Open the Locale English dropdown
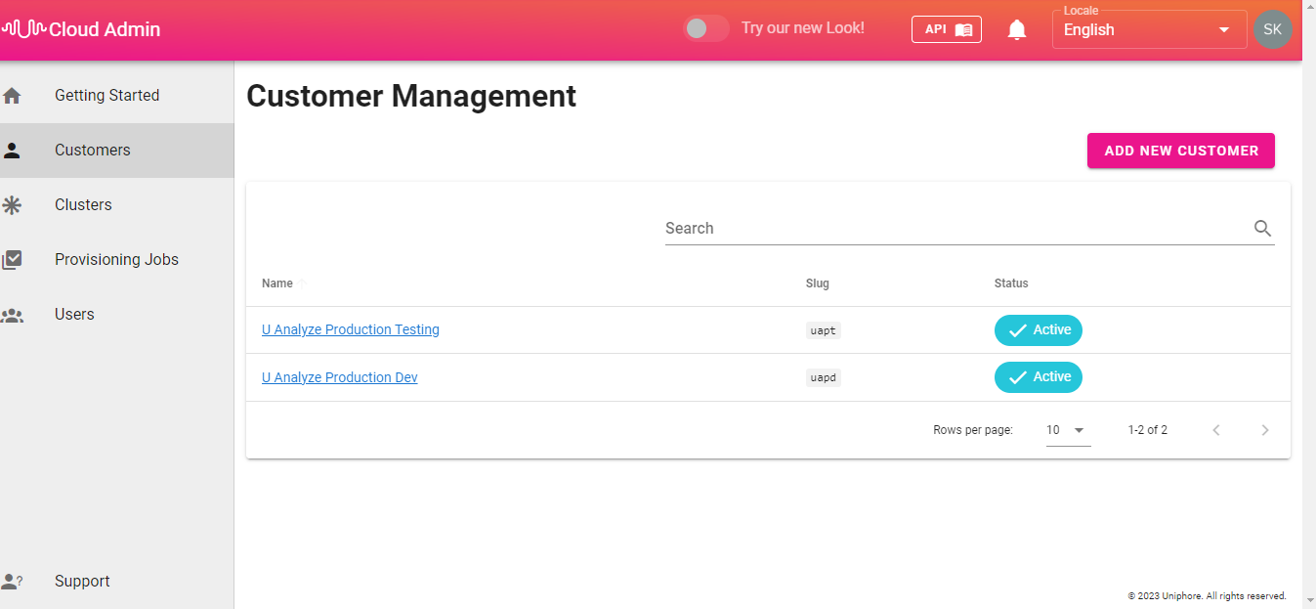The width and height of the screenshot is (1316, 609). [x=1149, y=29]
